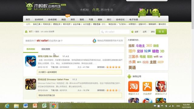
Task: Open PowerPoint from the taskbar
Action: [35, 106]
